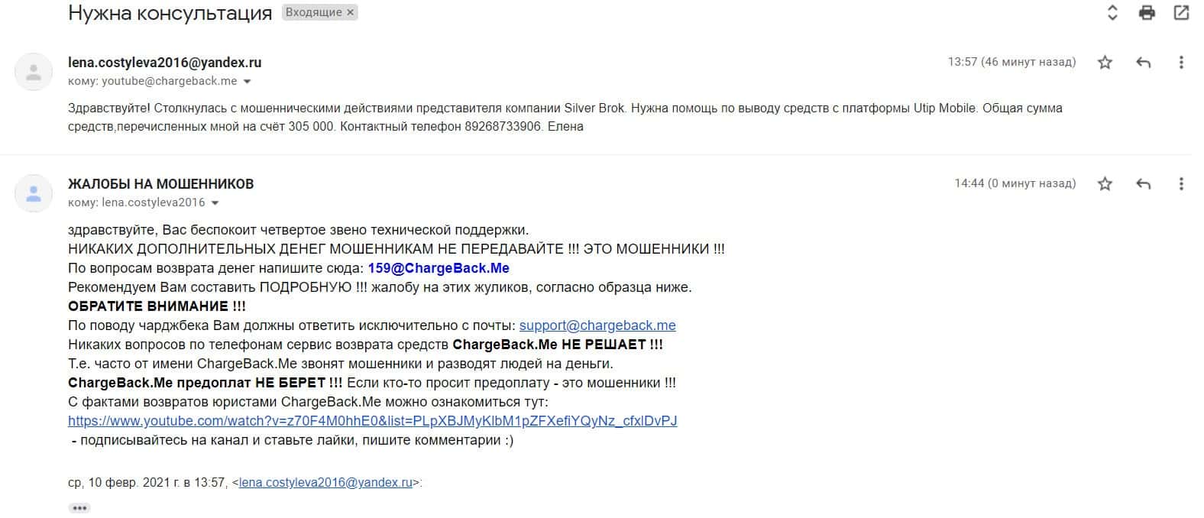Click avatar of lena.costyleva2016 sender
Image resolution: width=1204 pixels, height=518 pixels.
(x=34, y=72)
